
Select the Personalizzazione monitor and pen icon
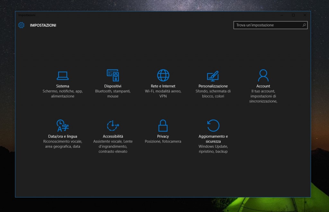tap(213, 75)
